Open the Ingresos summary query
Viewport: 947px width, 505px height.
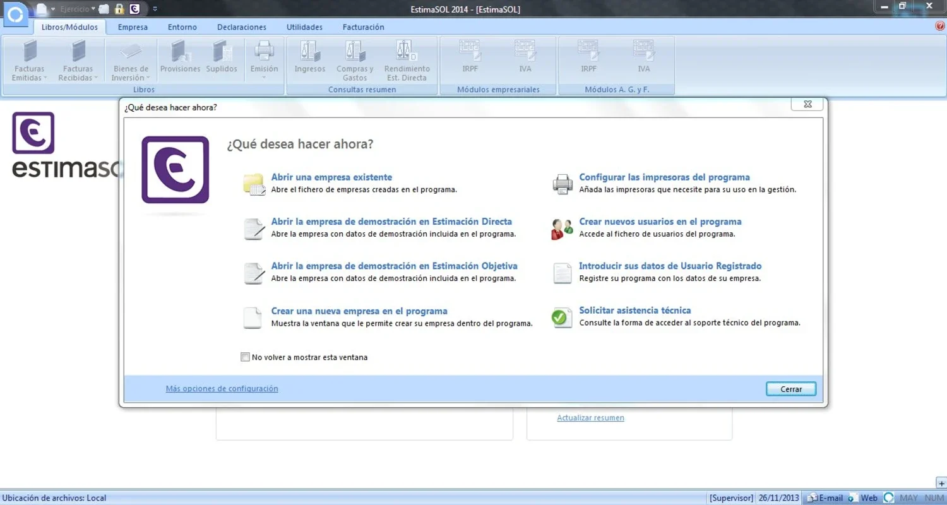click(x=309, y=57)
